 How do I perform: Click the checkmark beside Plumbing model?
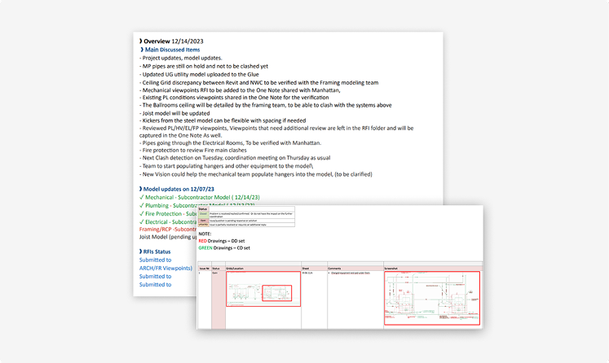(142, 205)
